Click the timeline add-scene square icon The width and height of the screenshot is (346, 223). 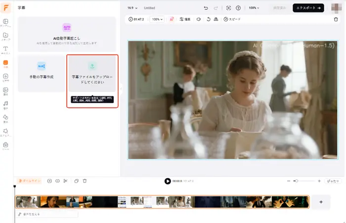point(49,181)
